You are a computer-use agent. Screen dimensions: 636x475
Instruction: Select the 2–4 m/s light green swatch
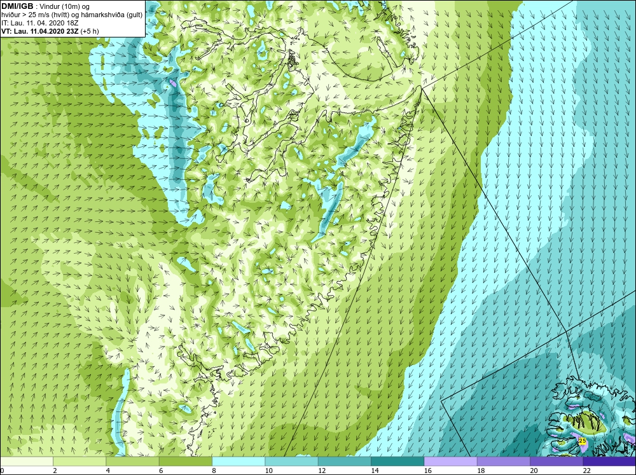point(79,462)
